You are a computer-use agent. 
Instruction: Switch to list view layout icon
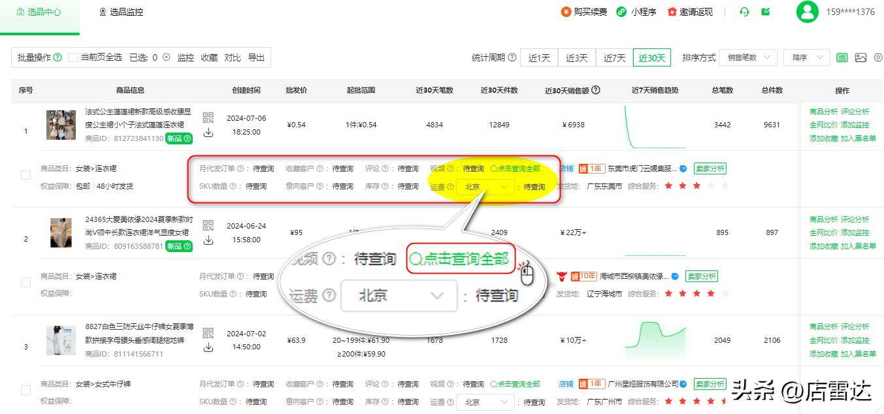(842, 57)
